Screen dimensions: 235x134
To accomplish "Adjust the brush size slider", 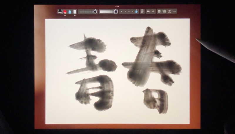I will pos(88,11).
